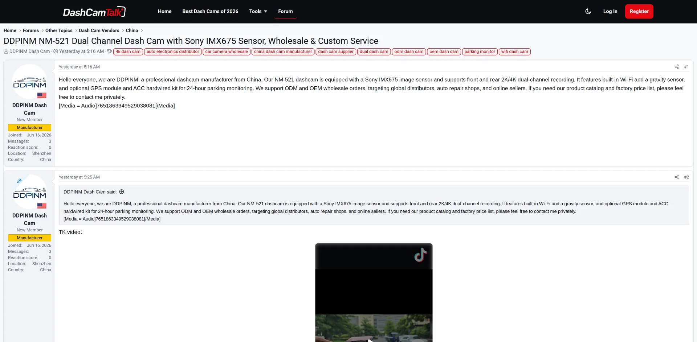Click Shenzhen location in post #2

point(42,264)
